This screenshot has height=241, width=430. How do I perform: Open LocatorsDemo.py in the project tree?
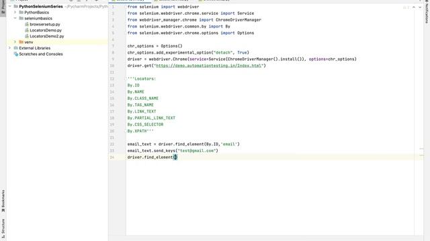coord(46,30)
